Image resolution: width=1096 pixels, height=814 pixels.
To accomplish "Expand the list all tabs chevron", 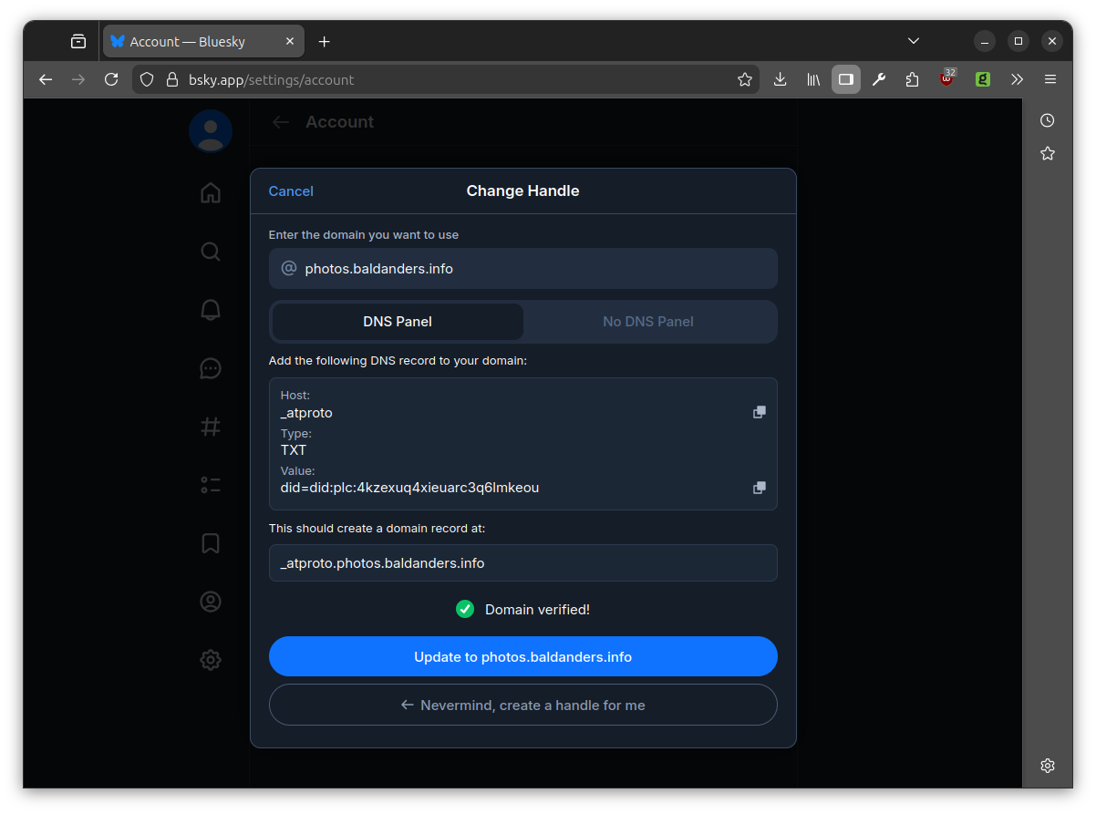I will pos(914,41).
